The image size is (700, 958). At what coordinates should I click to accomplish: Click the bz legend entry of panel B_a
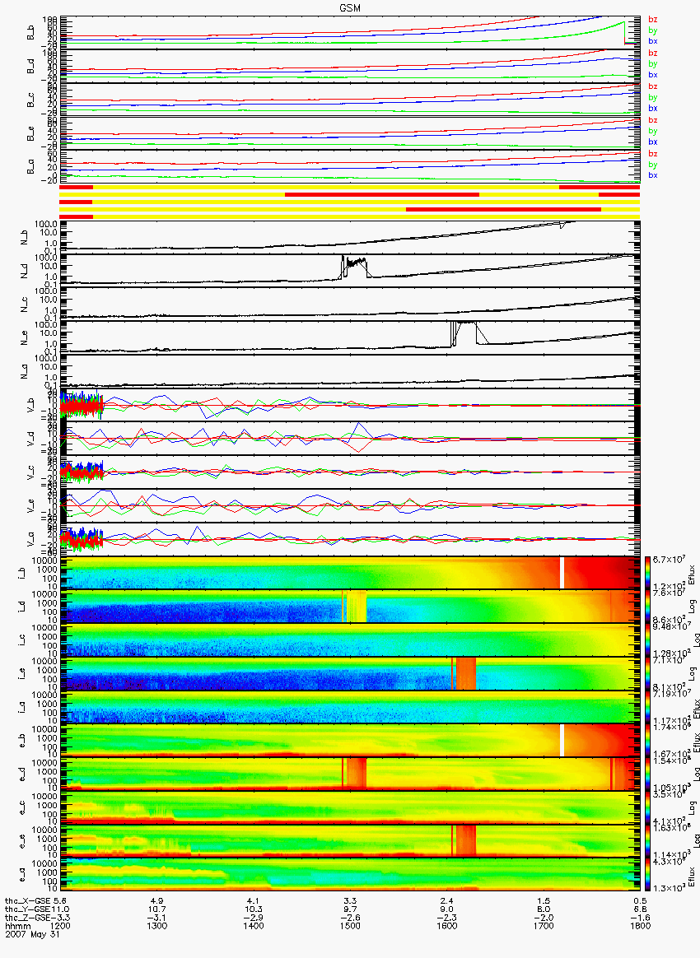pyautogui.click(x=653, y=153)
